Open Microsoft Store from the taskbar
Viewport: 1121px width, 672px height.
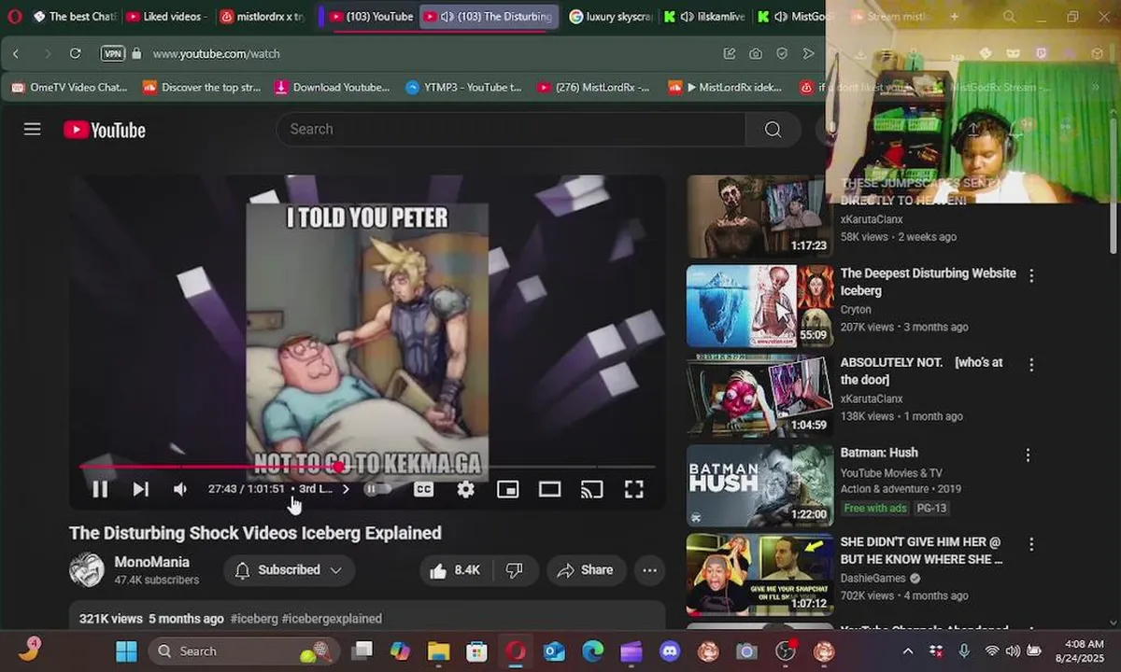(x=477, y=651)
